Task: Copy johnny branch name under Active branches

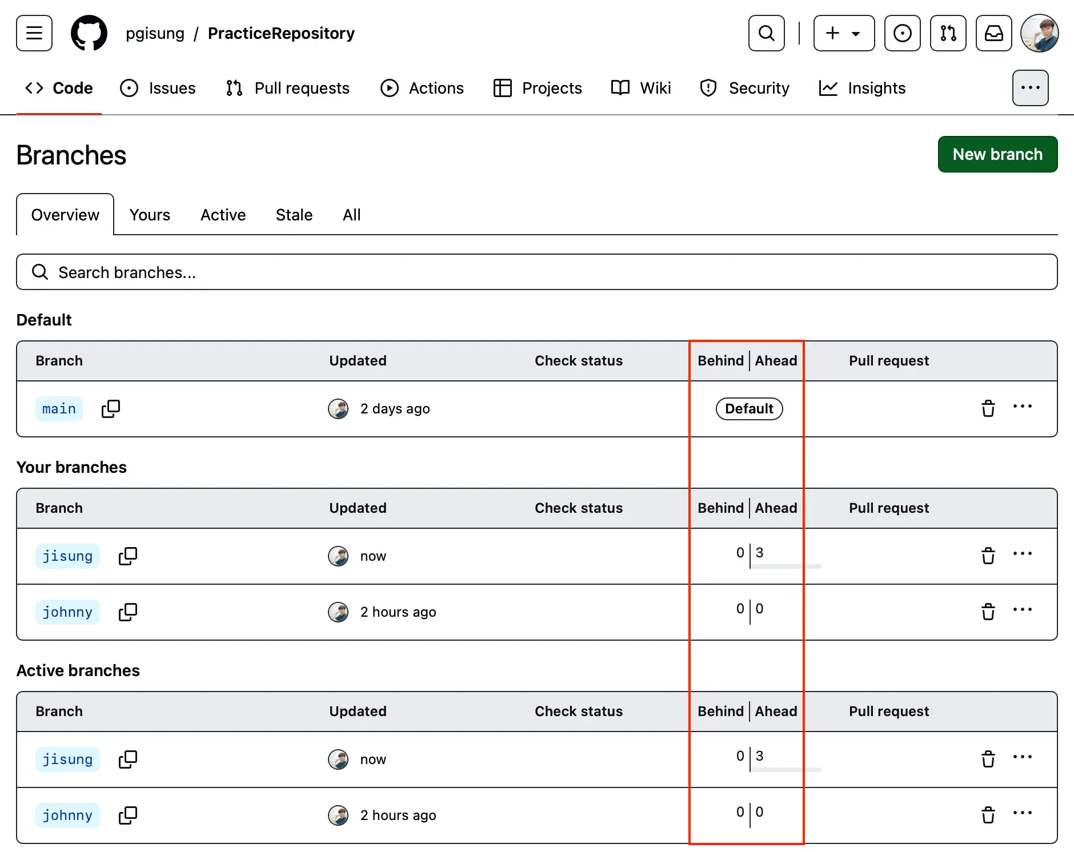Action: click(x=128, y=815)
